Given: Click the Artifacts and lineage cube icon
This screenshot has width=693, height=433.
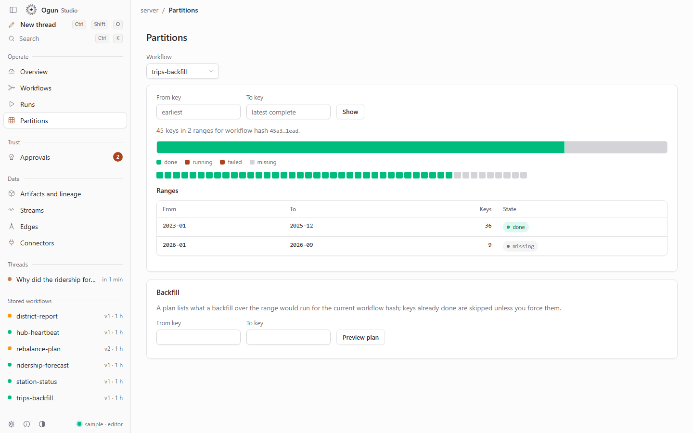Looking at the screenshot, I should tap(12, 194).
